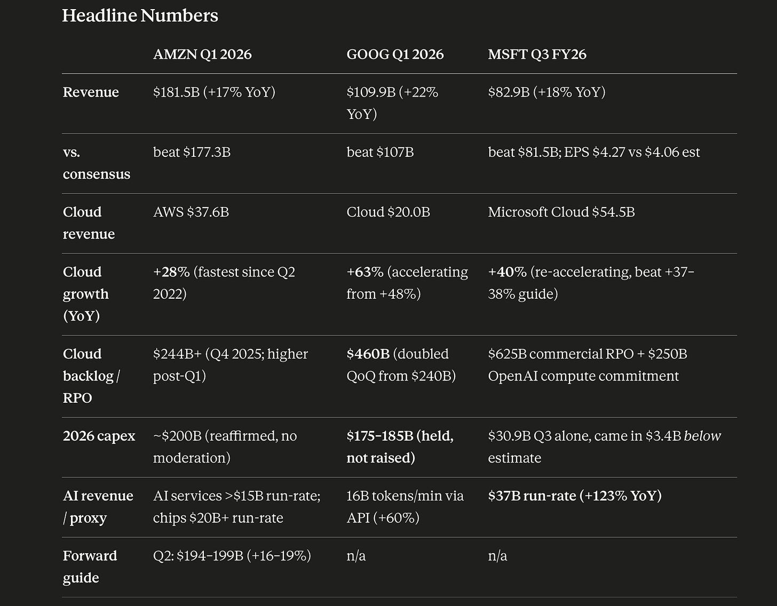
Task: Click the '+63% (accelerating from +48%)' cell
Action: [407, 283]
